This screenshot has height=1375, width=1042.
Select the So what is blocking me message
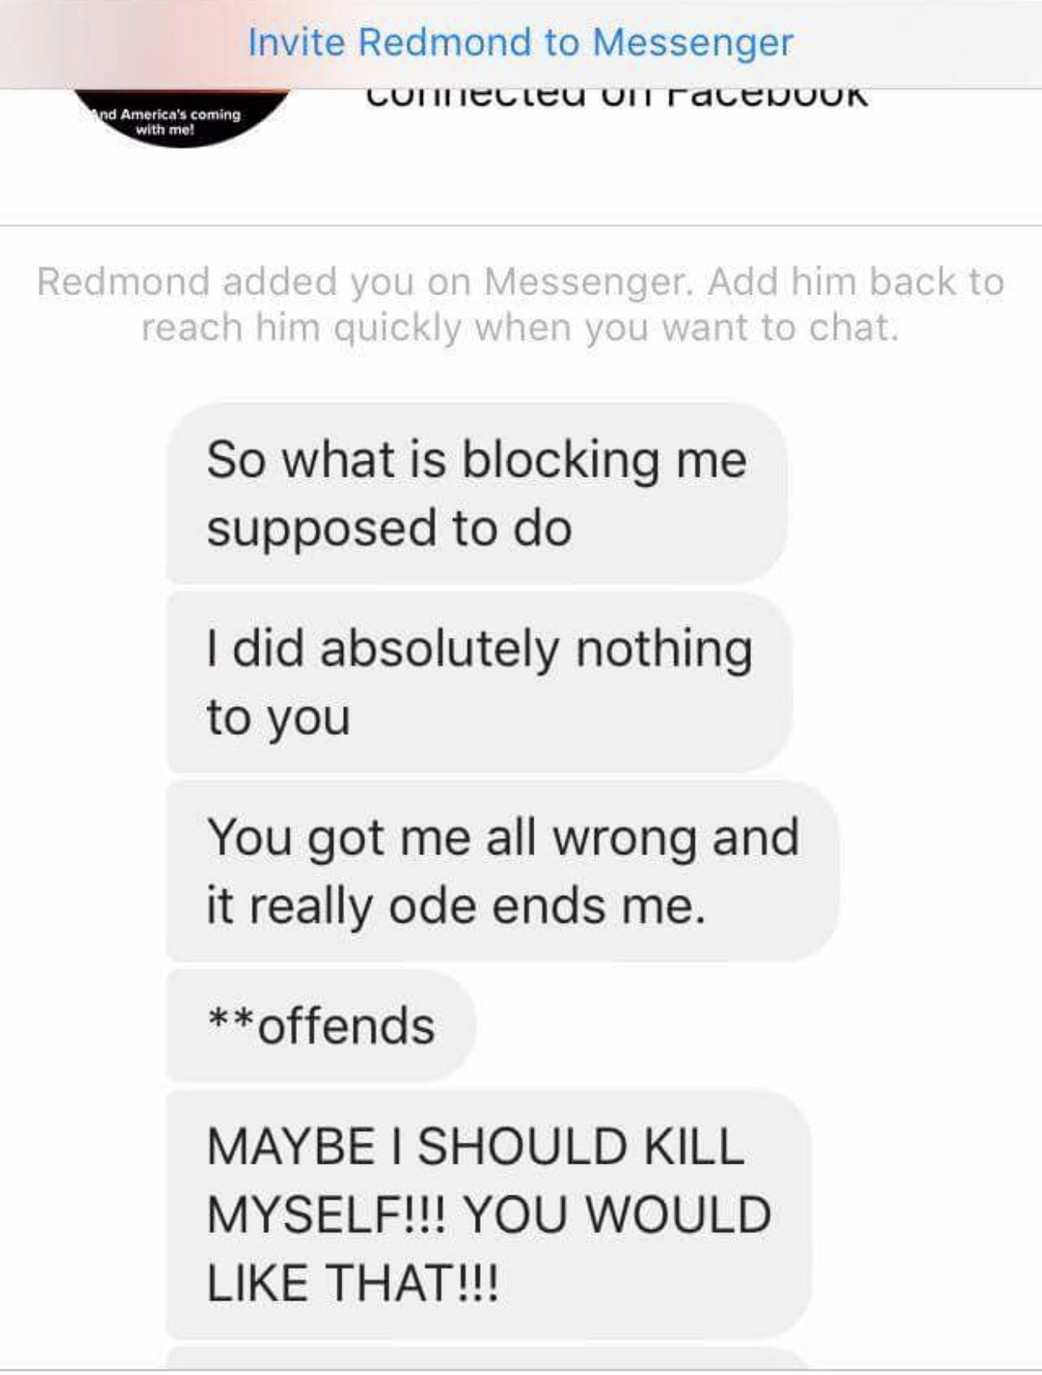[477, 492]
